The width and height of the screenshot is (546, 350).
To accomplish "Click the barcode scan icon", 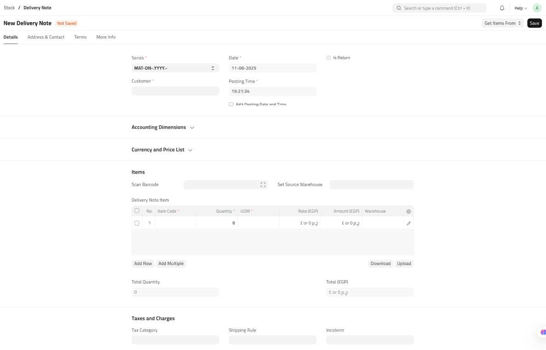I will pyautogui.click(x=263, y=185).
